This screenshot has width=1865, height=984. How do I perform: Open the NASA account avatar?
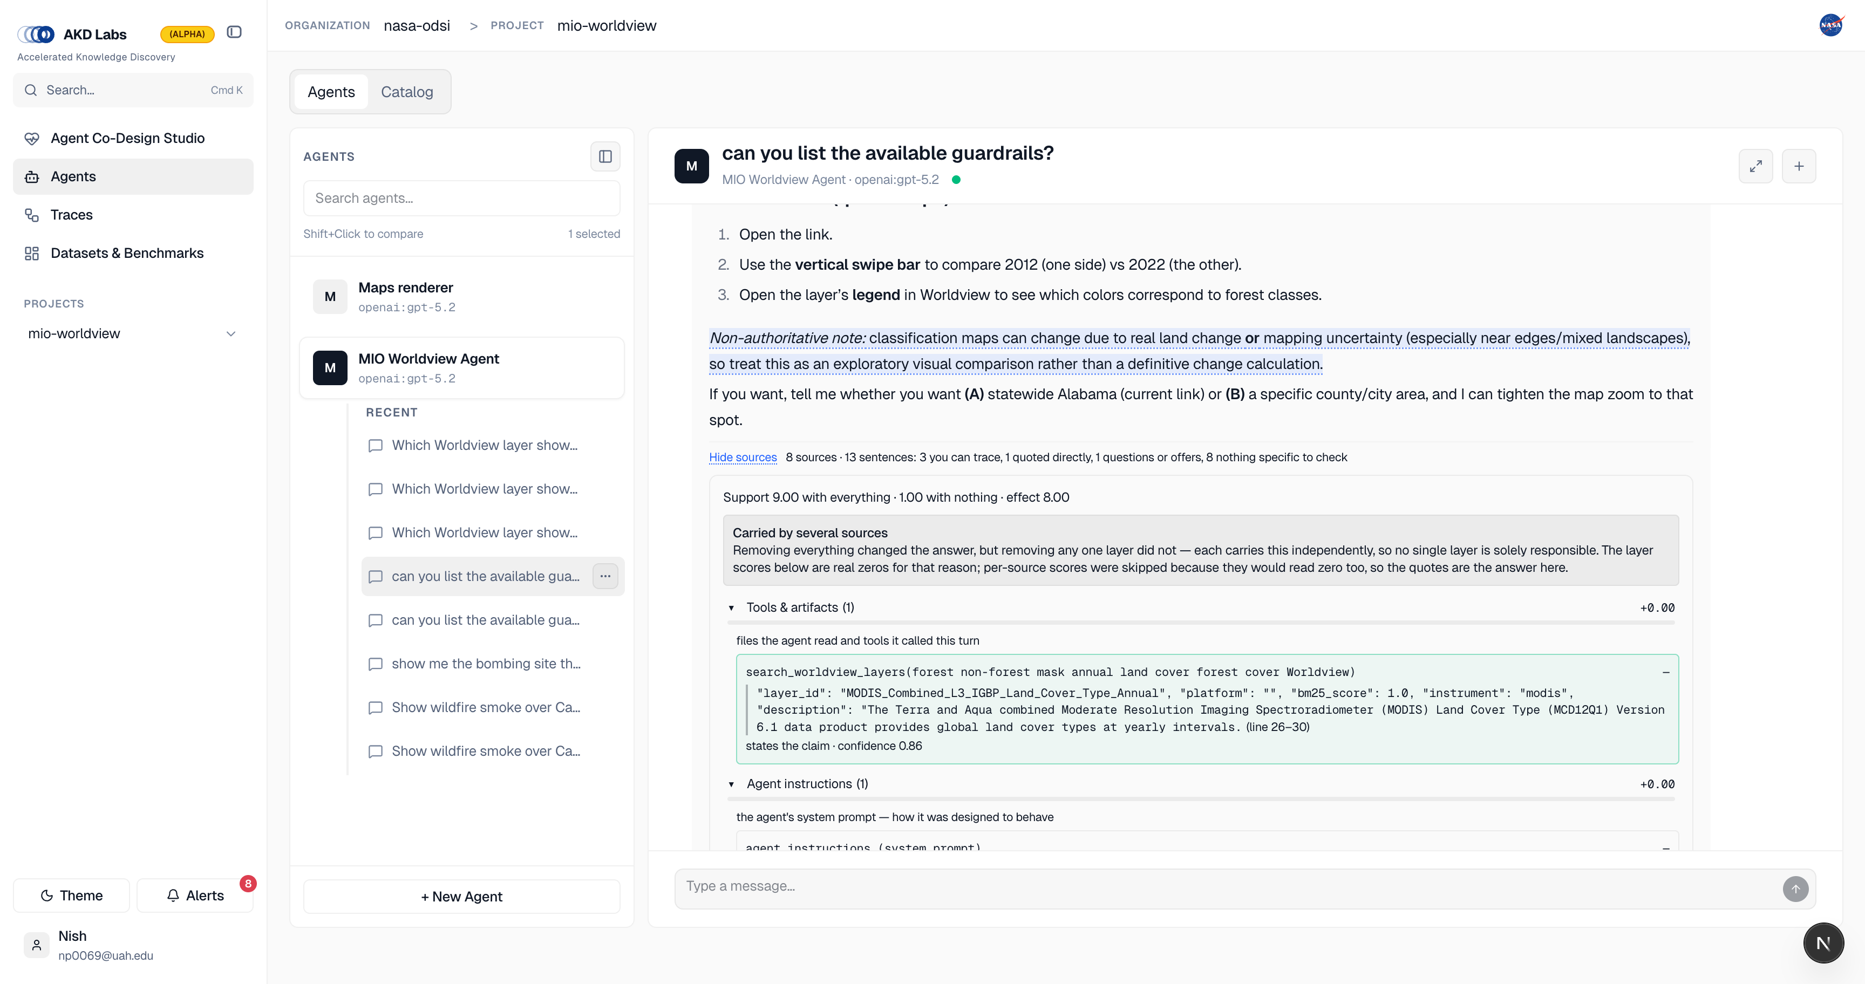[1831, 25]
